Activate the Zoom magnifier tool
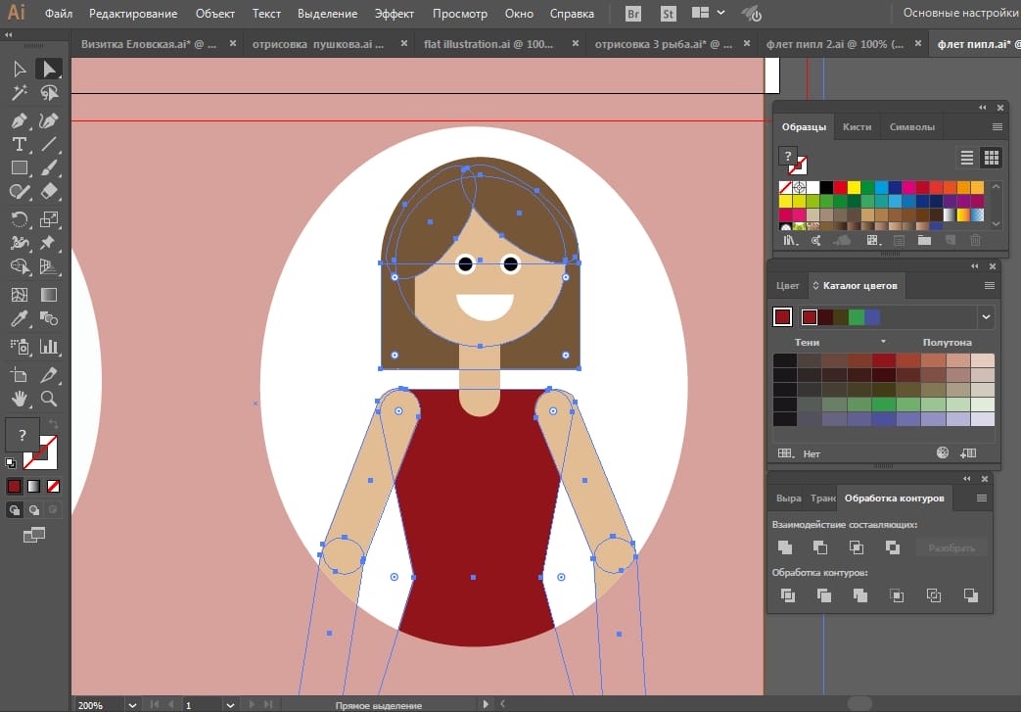The image size is (1021, 712). pyautogui.click(x=49, y=398)
